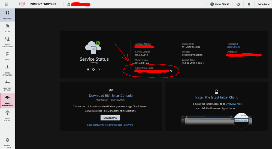
Task: Click the crown icon above SmartConsole download
Action: click(111, 90)
